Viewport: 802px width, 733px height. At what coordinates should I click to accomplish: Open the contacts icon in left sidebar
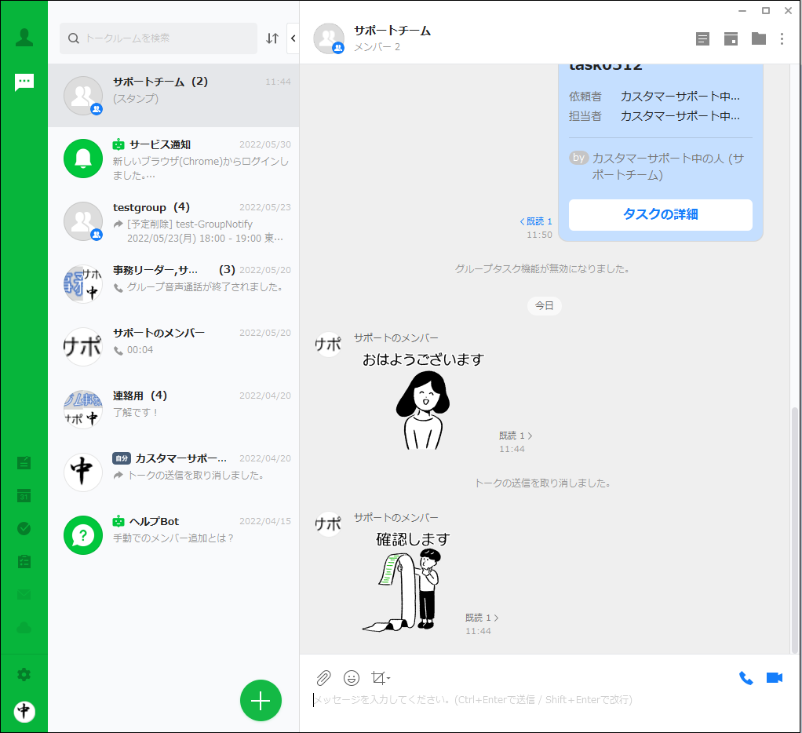click(24, 37)
